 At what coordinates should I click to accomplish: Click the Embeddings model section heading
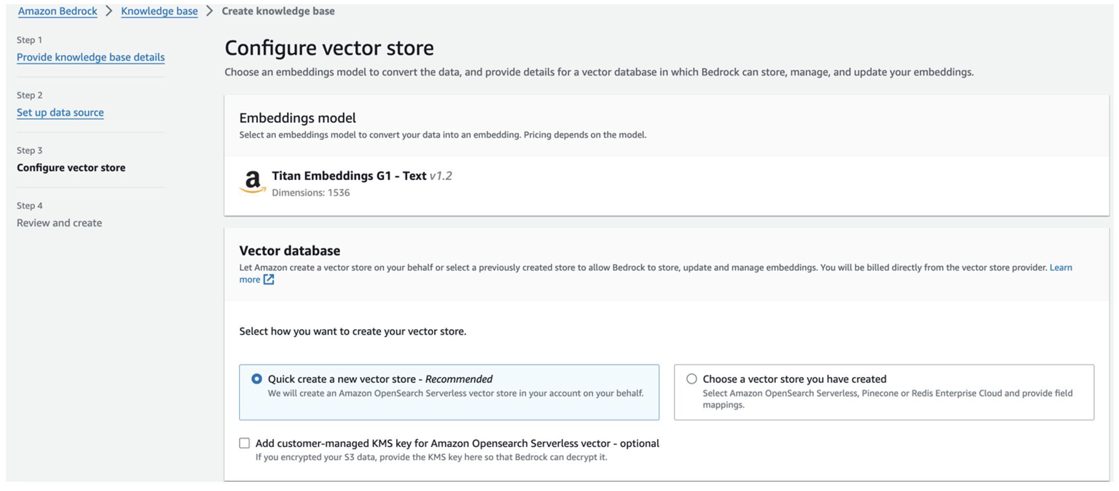[297, 118]
